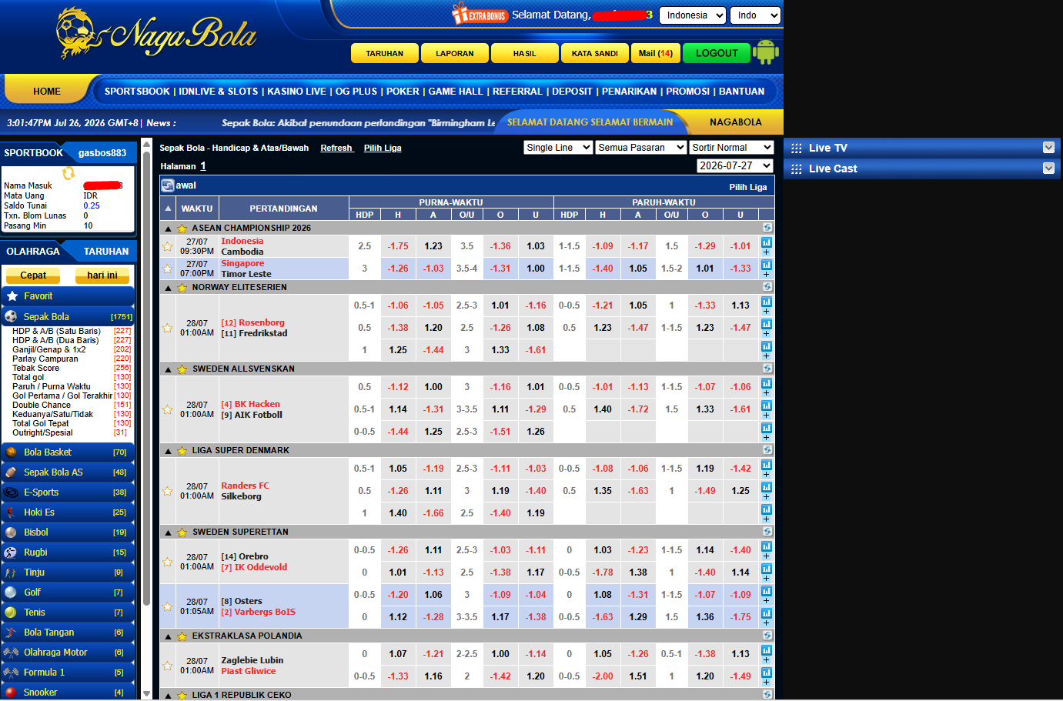Open the SPORTSBOOK menu item
Screen dimensions: 1063x701
point(137,91)
